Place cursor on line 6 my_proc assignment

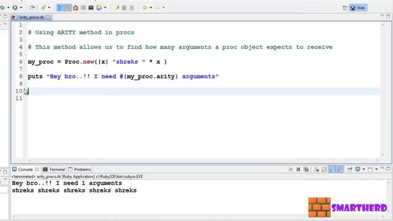pos(97,61)
